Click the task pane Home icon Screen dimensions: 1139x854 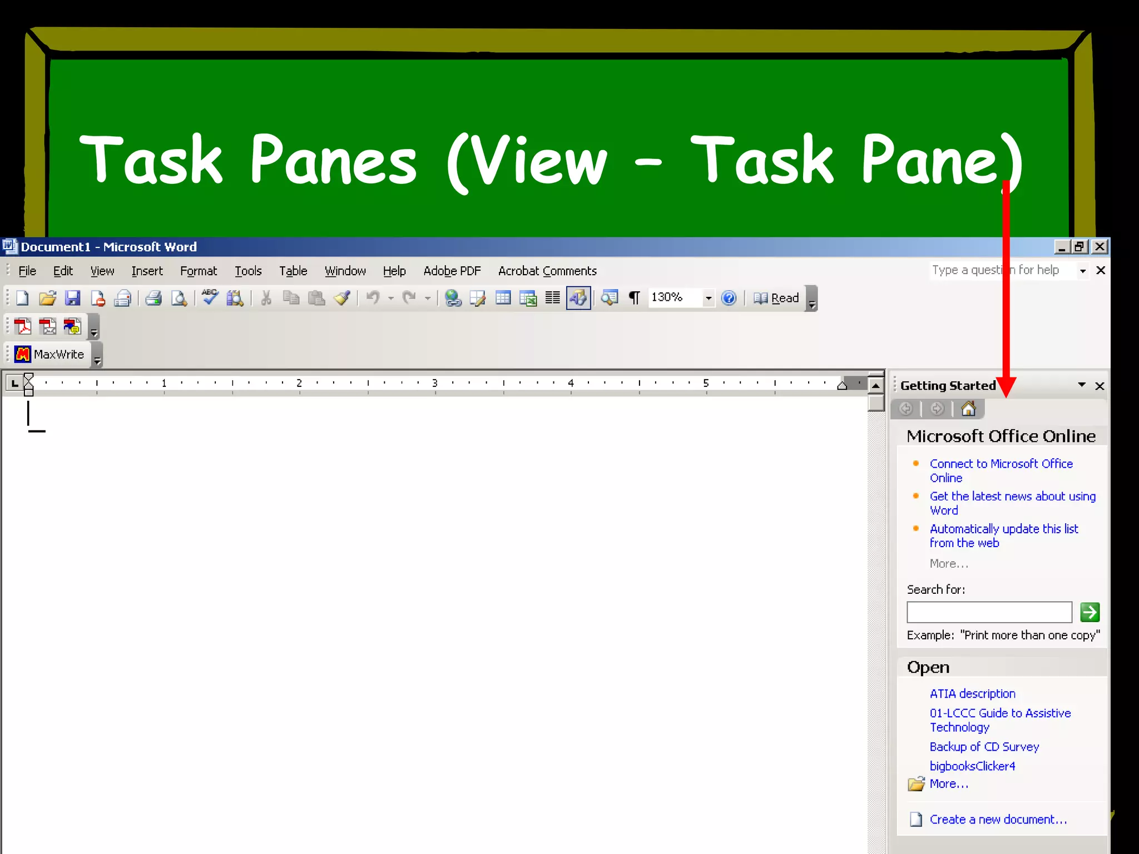[968, 409]
